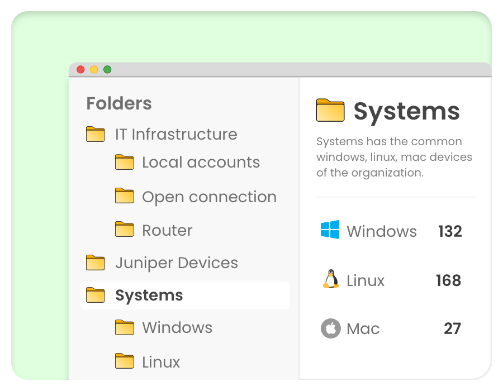Click the green maximize window button

point(107,70)
